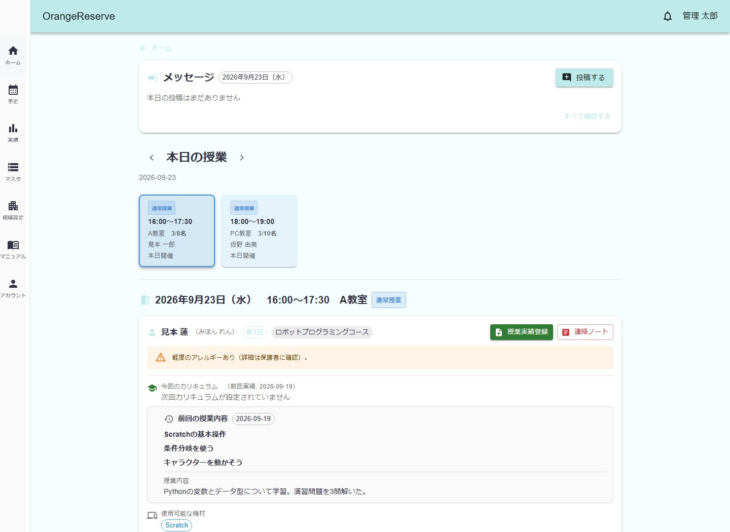Open the 連絡ノート button
The width and height of the screenshot is (730, 532).
point(585,332)
